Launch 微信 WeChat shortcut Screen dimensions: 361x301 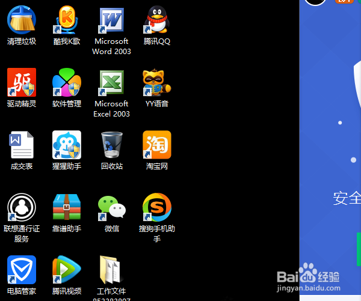click(x=112, y=207)
